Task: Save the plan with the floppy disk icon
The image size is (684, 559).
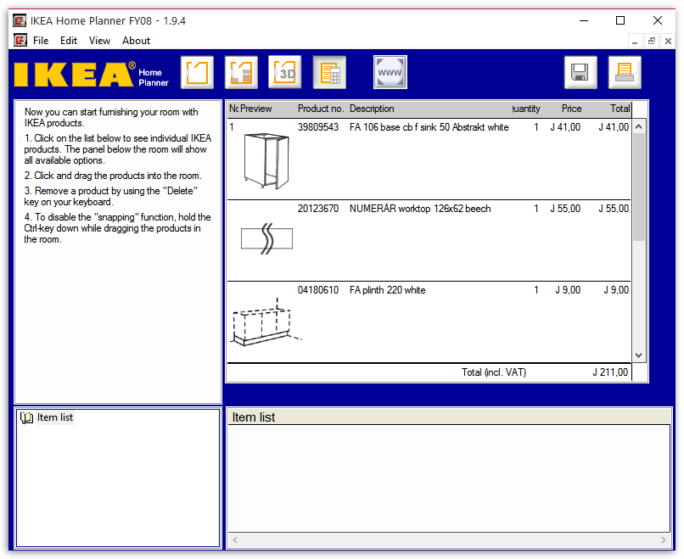Action: (x=580, y=72)
